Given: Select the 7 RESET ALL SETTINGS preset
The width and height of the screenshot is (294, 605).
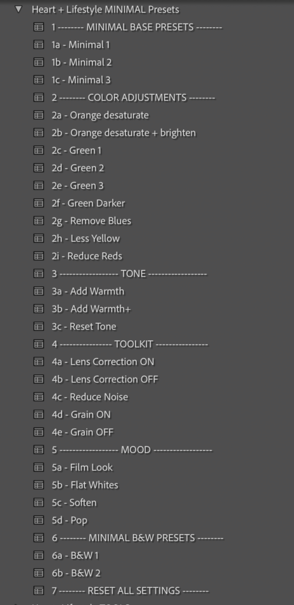Looking at the screenshot, I should 130,591.
